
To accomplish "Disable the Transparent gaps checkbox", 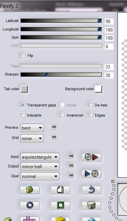I will [x=23, y=105].
